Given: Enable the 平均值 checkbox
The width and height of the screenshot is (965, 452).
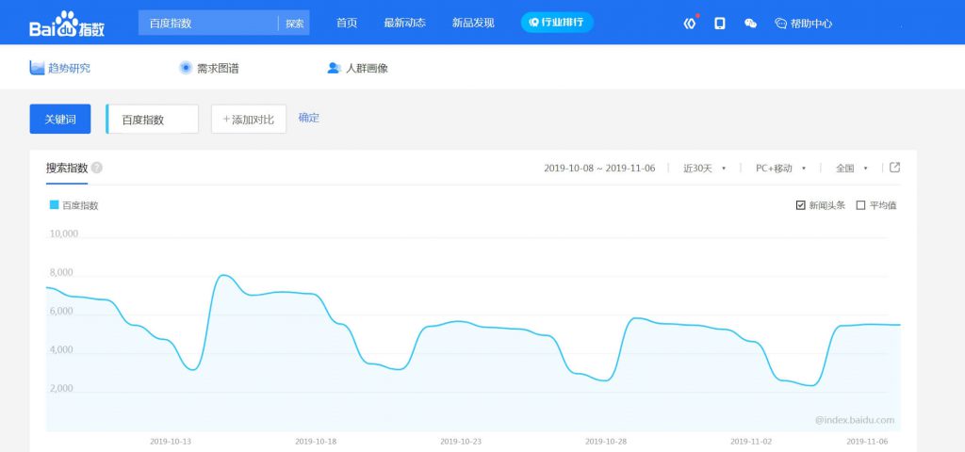Looking at the screenshot, I should (x=860, y=205).
